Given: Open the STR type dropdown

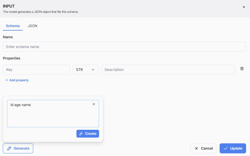Looking at the screenshot, I should click(x=85, y=70).
